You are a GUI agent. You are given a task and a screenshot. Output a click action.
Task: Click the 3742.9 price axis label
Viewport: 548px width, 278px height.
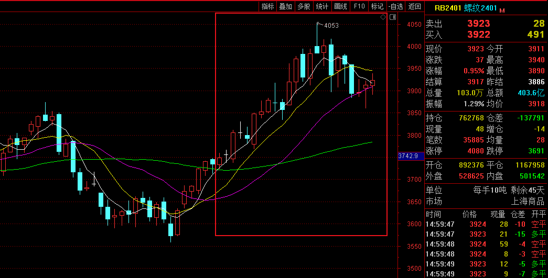click(x=408, y=156)
